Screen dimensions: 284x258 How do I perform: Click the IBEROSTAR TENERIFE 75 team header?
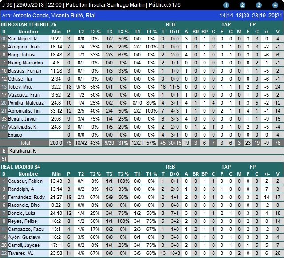[29, 24]
